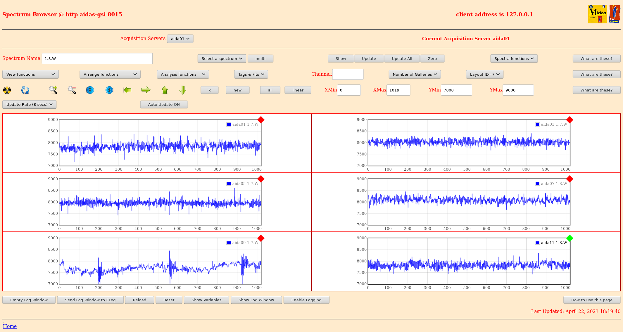Toggle the Auto Update ON button
Viewport: 623px width, 332px height.
coord(164,104)
